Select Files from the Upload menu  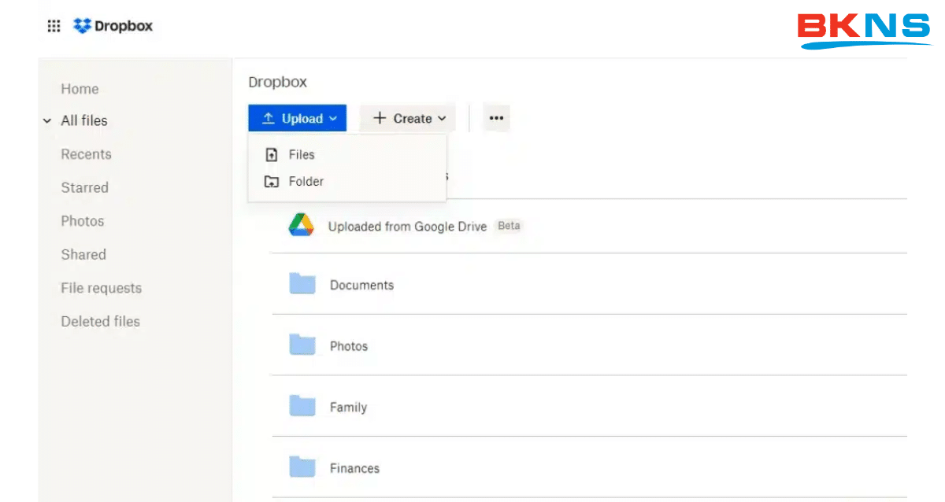point(301,155)
